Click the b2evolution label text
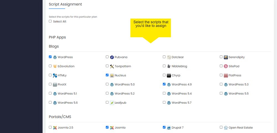Image resolution: width=277 pixels, height=133 pixels. point(66,66)
